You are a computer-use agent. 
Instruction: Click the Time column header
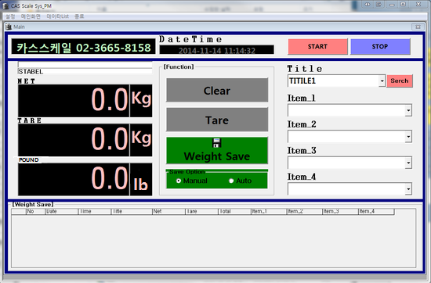pos(95,211)
